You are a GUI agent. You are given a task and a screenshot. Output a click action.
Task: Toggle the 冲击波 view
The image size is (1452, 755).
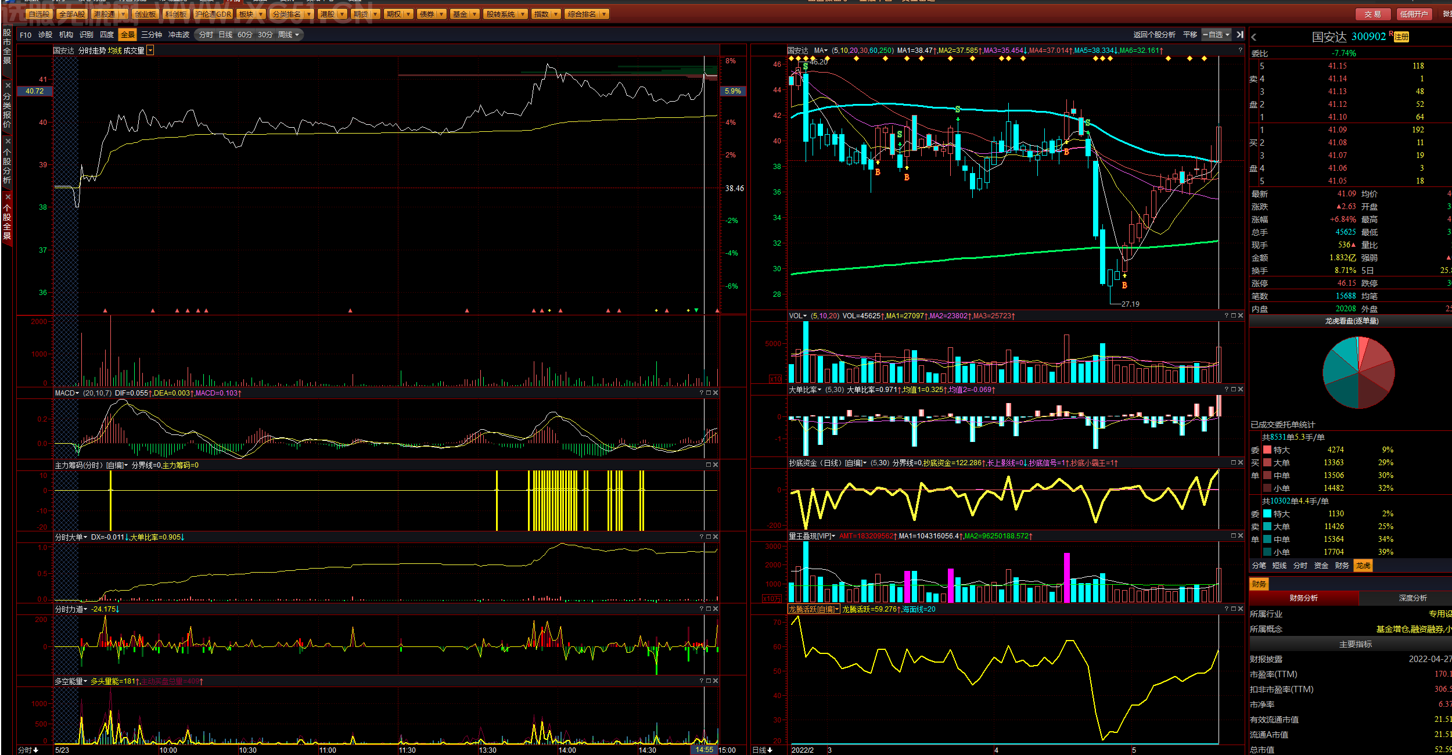(x=179, y=35)
